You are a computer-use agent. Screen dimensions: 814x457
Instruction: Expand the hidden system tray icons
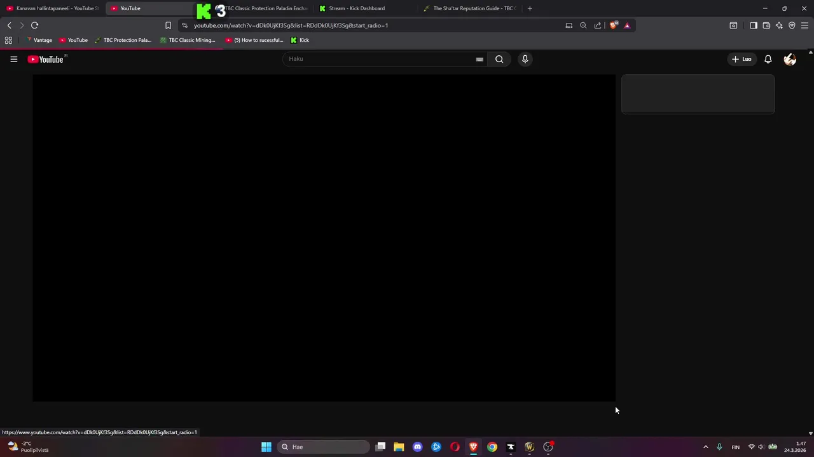(705, 447)
